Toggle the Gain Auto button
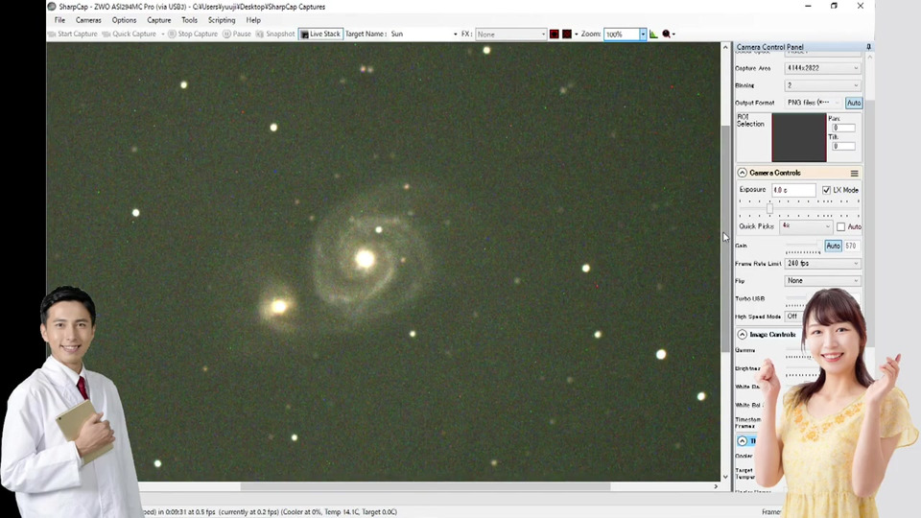921x518 pixels. point(833,246)
